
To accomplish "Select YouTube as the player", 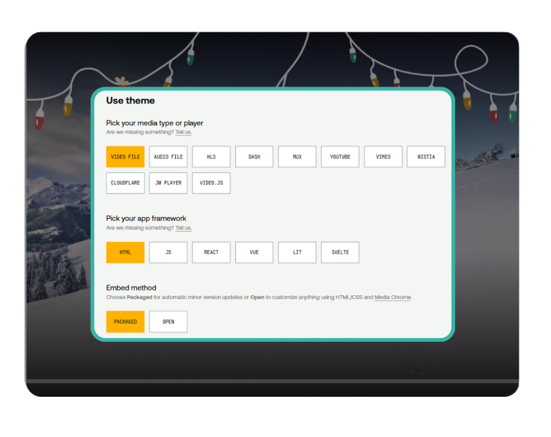I will 340,157.
